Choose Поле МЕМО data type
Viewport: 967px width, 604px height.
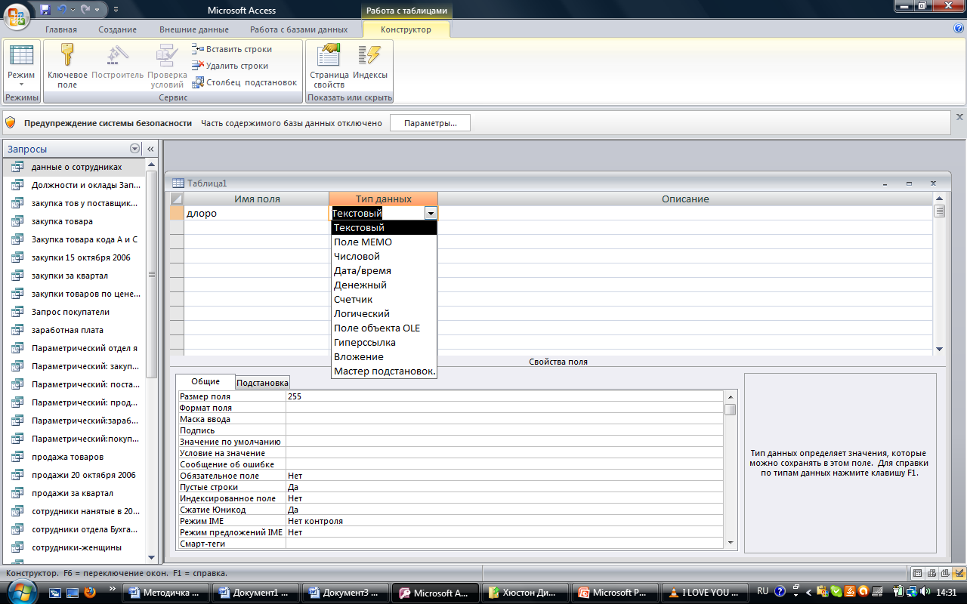[x=385, y=242]
